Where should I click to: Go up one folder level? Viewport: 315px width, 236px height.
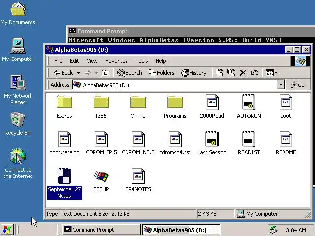(x=105, y=73)
